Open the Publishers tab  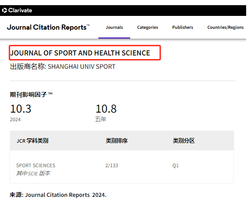coord(183,27)
